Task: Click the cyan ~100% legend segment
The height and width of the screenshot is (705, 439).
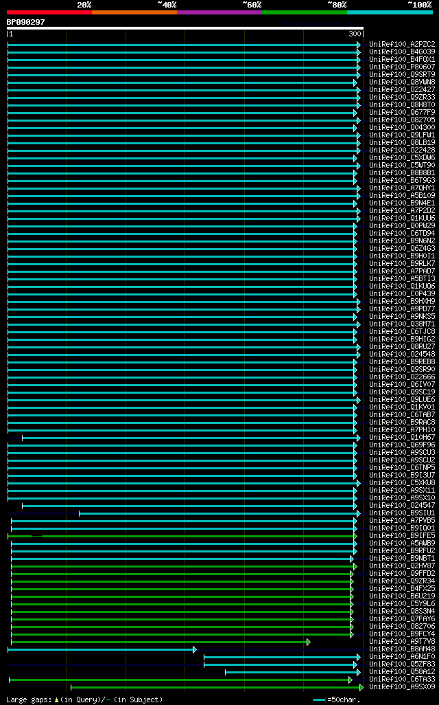Action: pos(390,12)
